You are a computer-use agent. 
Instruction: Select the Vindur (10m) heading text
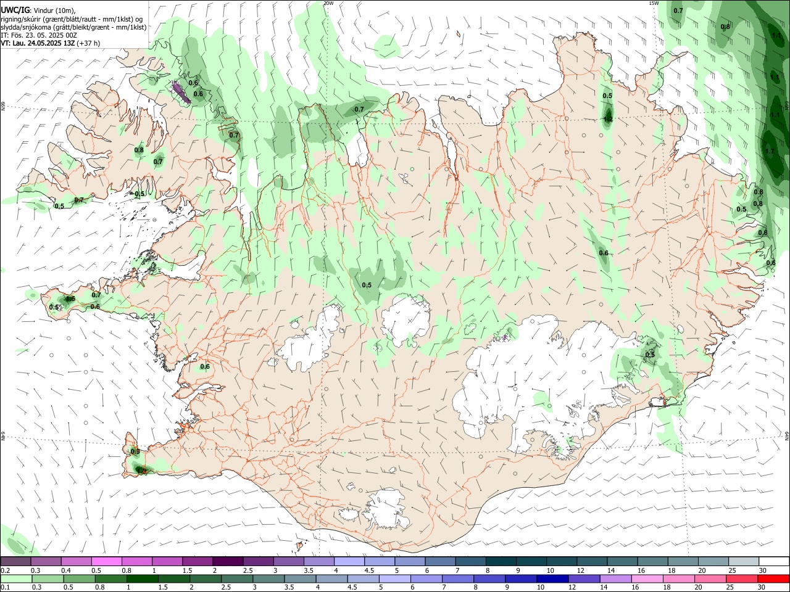coord(54,10)
